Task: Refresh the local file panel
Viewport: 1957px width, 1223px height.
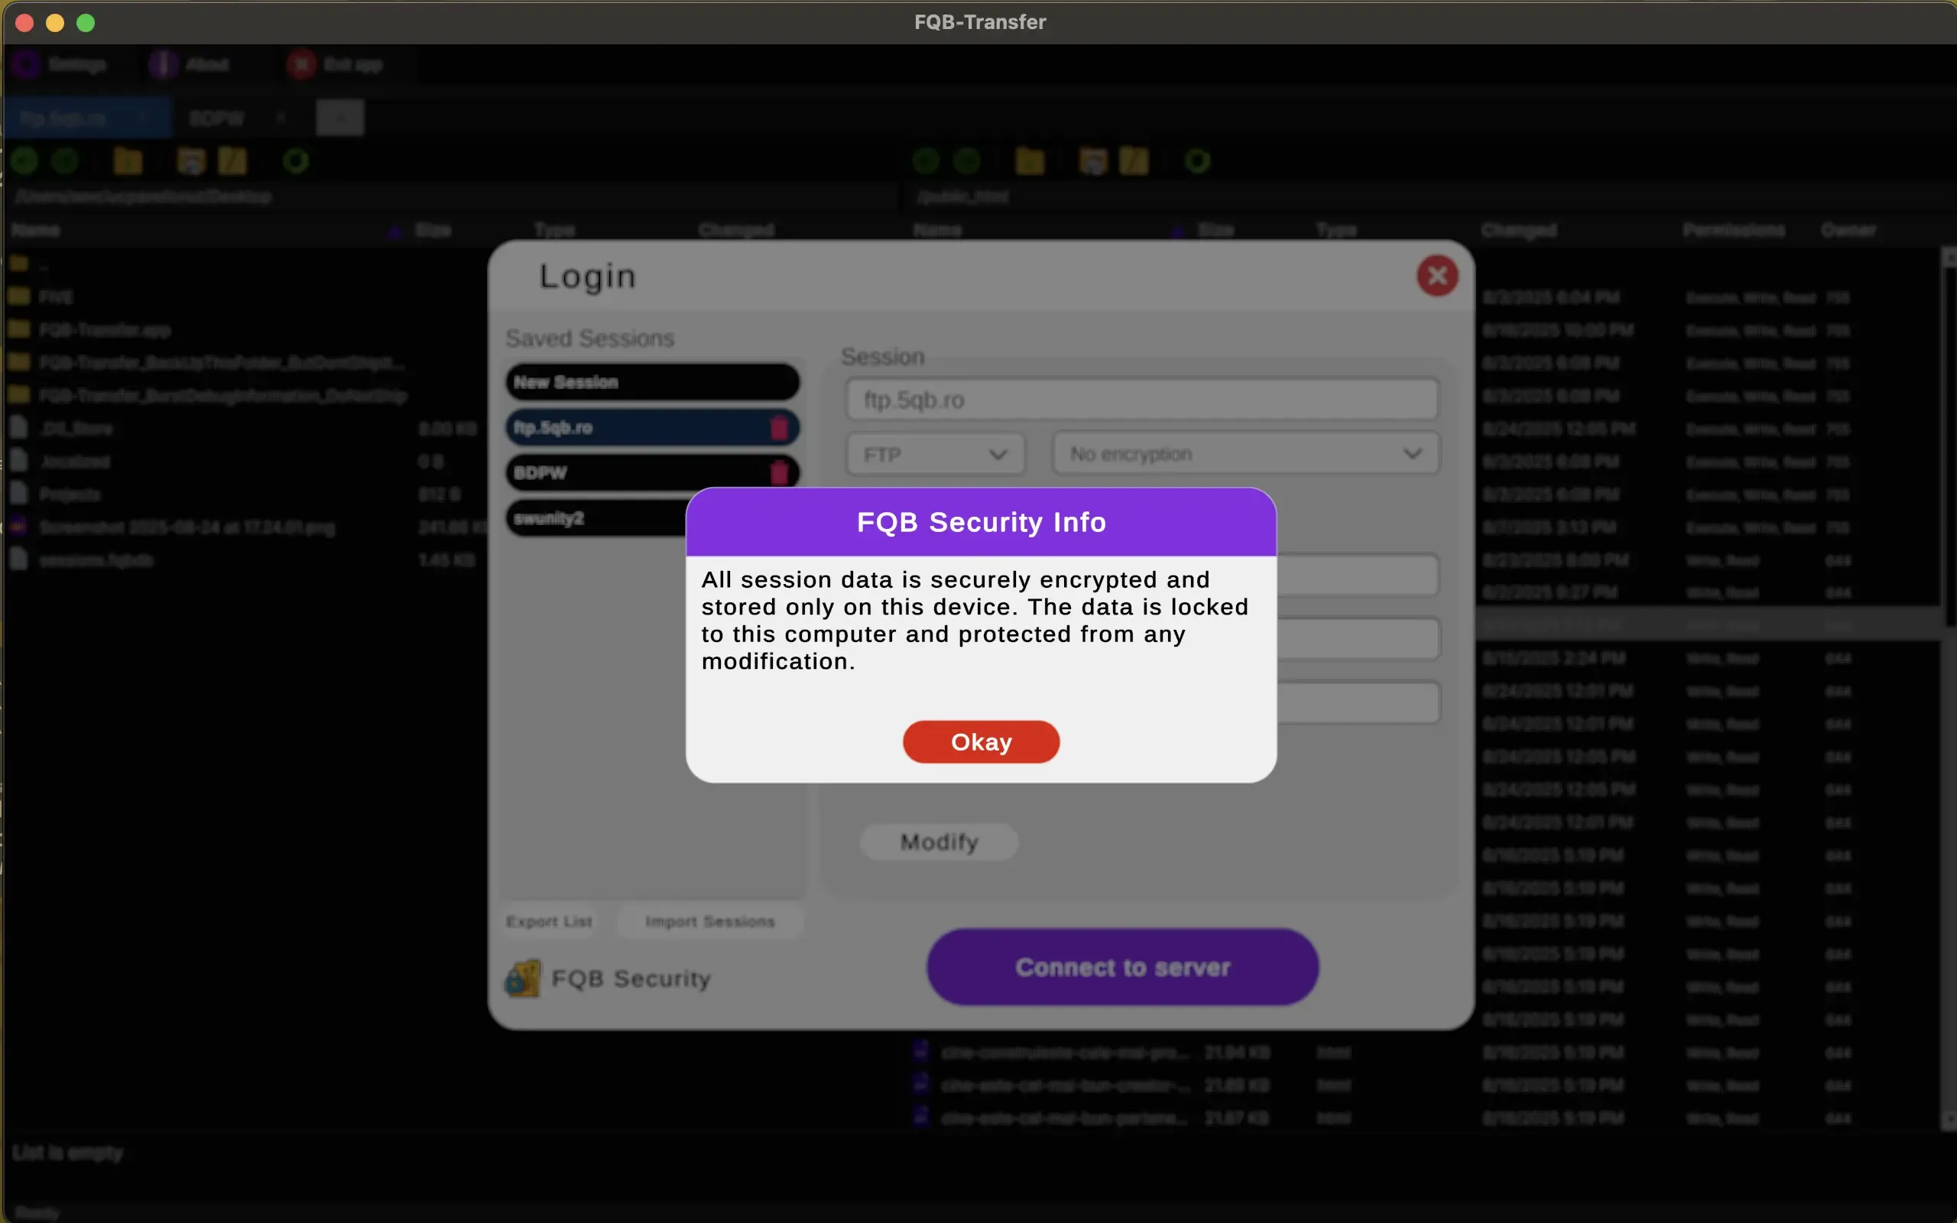Action: click(x=295, y=161)
